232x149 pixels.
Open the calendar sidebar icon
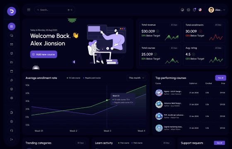[x=12, y=71]
